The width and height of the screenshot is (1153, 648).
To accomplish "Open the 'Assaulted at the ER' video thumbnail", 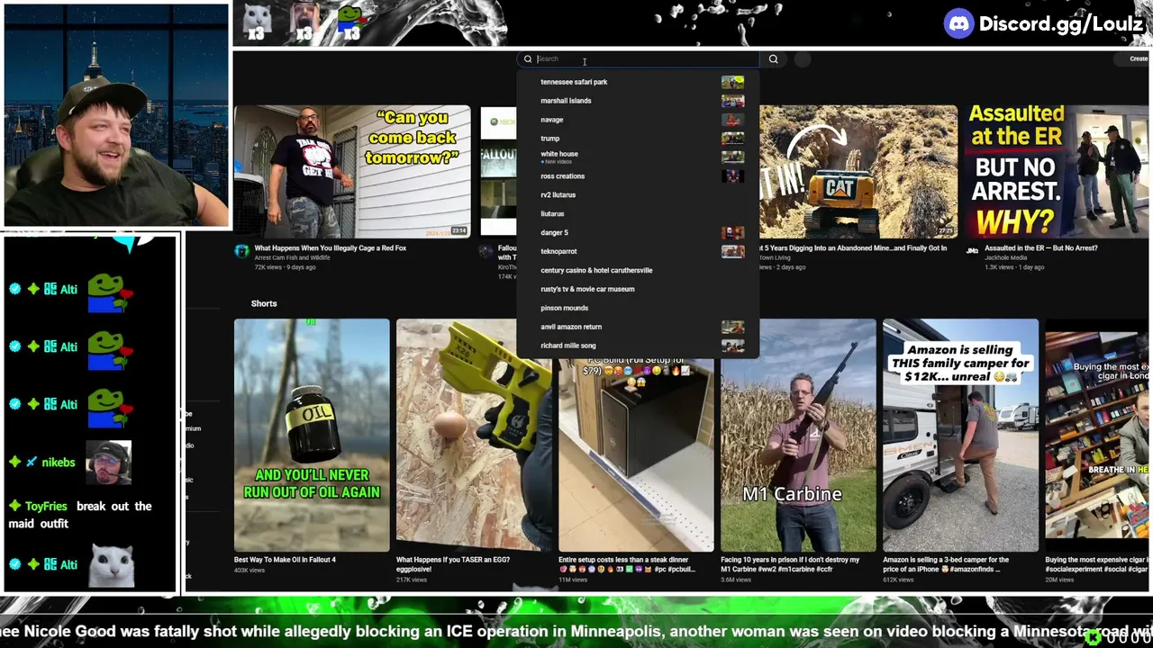I will coord(1058,172).
